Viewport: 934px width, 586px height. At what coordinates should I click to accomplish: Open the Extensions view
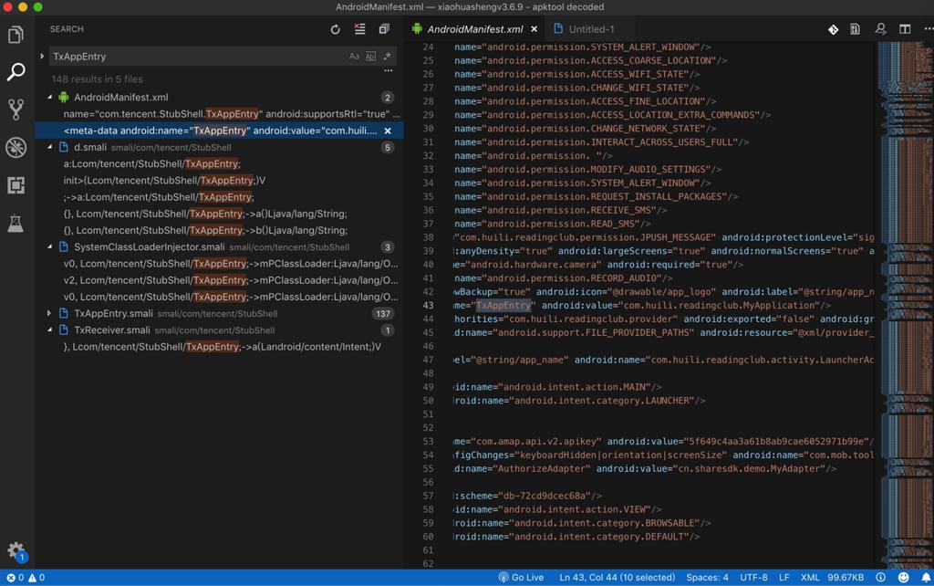(x=16, y=185)
